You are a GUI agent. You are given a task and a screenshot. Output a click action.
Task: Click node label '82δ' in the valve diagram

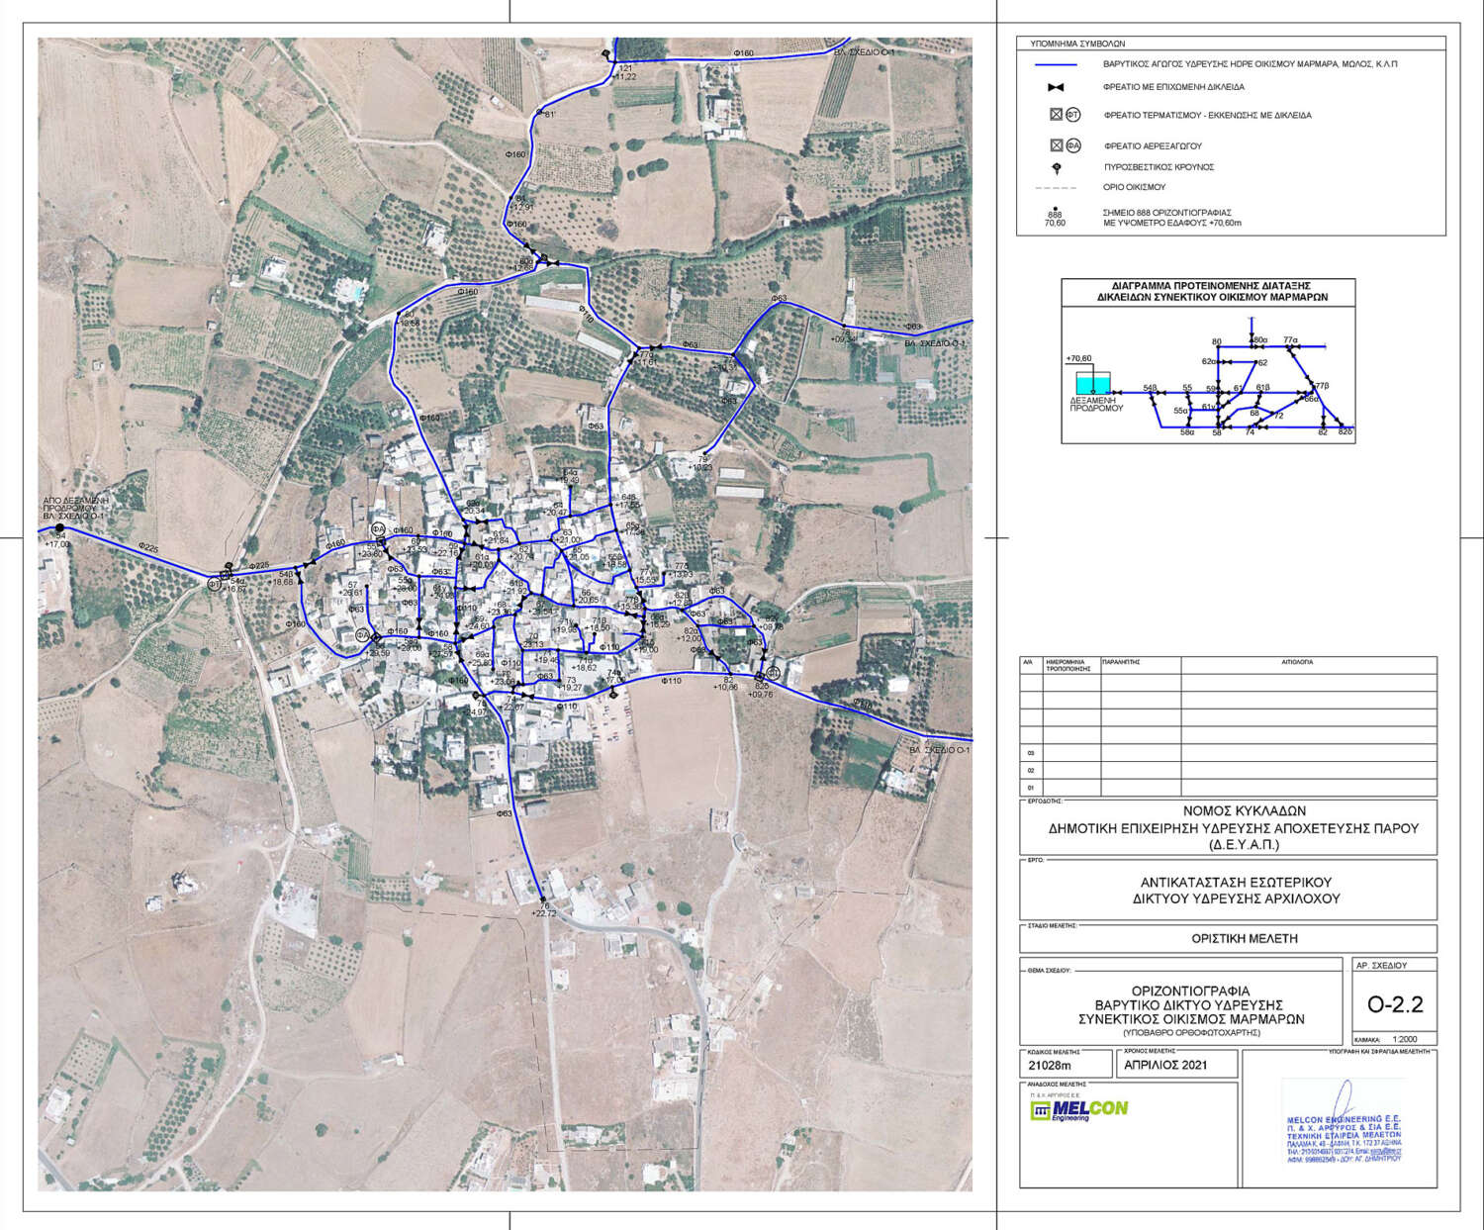1345,432
